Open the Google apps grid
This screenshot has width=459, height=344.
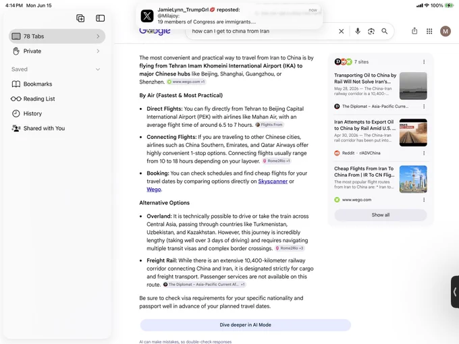429,31
